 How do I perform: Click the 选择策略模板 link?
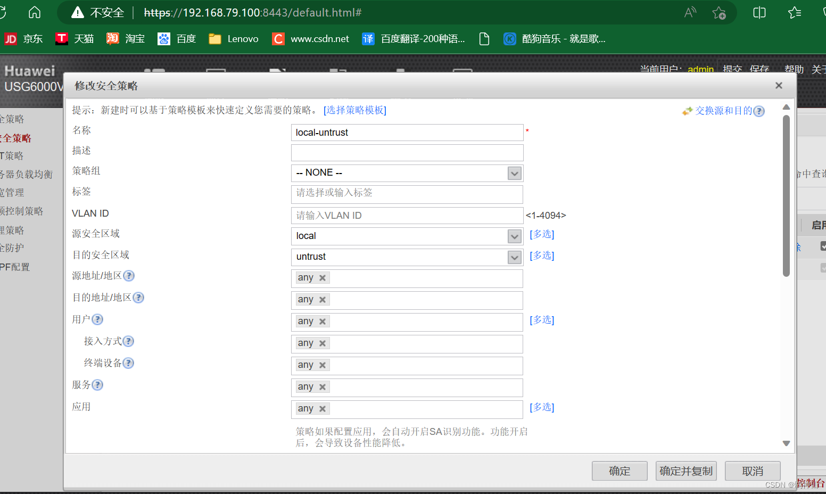(x=355, y=110)
